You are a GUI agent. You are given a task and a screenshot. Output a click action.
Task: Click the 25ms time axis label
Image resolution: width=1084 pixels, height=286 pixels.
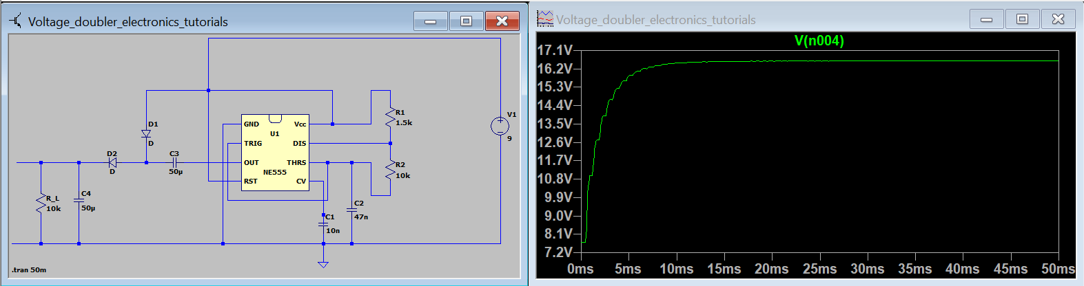point(819,269)
